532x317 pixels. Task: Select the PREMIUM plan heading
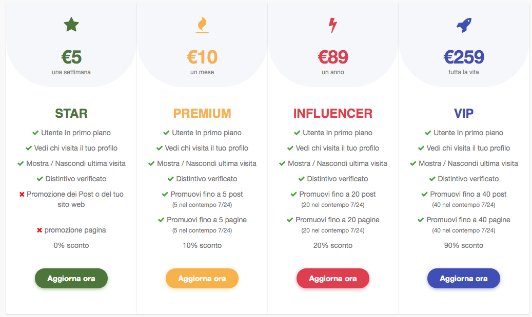coord(202,114)
